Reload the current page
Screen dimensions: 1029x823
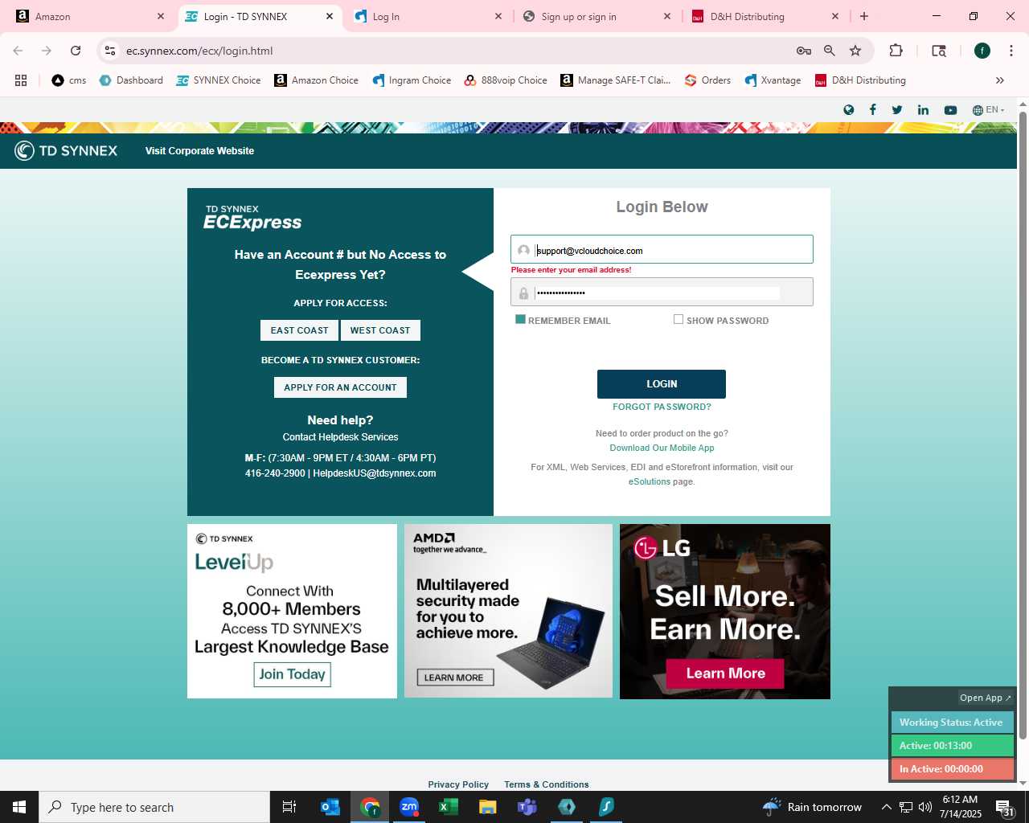(x=76, y=51)
